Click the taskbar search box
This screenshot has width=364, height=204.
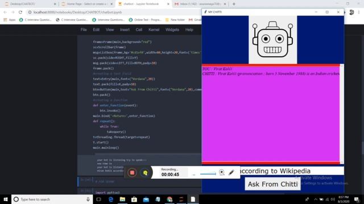52,199
